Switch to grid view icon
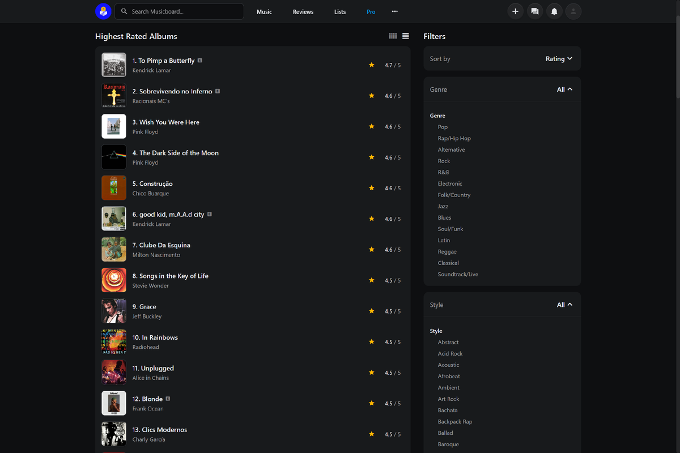 coord(393,36)
